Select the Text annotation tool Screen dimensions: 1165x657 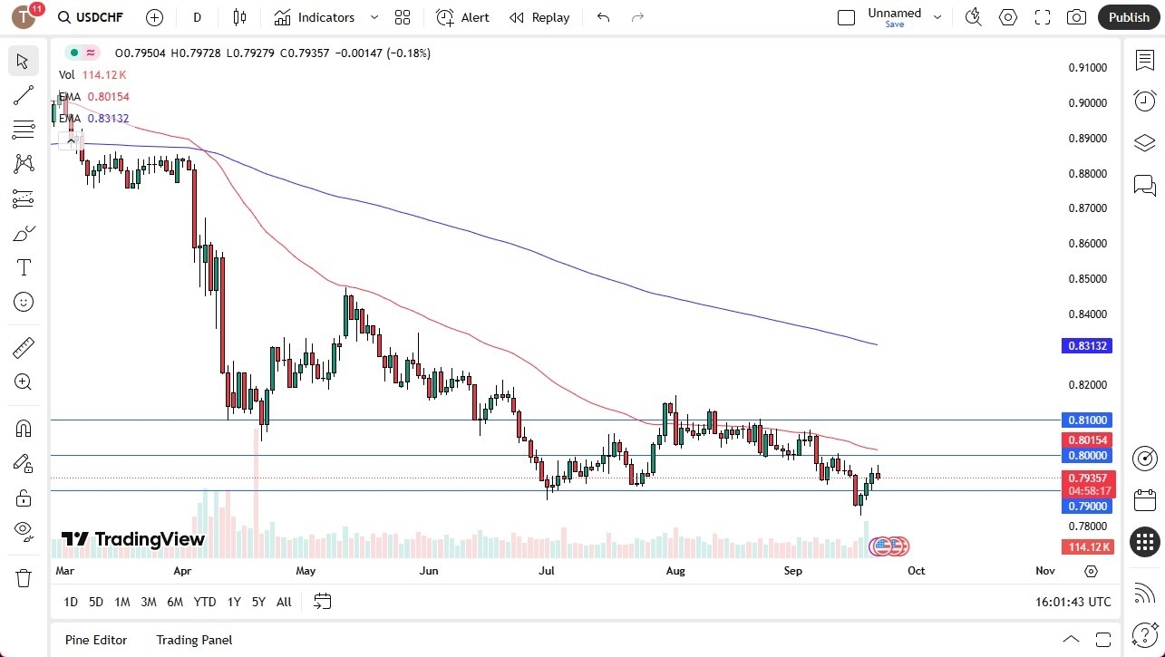(x=23, y=267)
